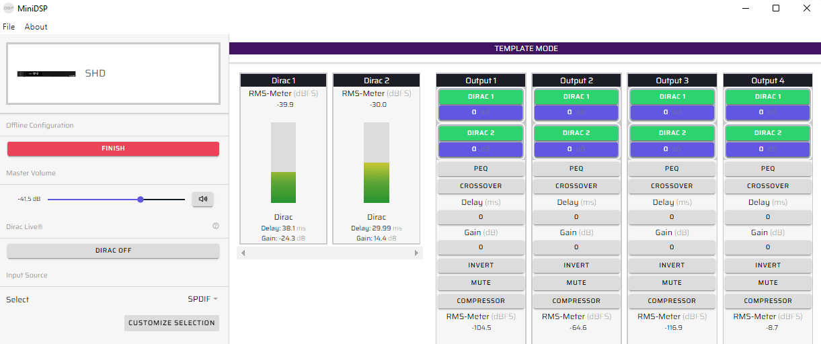Click the Output 2 RMS value -64.6

579,327
